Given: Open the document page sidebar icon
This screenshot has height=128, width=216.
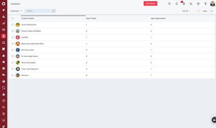Looking at the screenshot, I should pyautogui.click(x=4, y=114).
